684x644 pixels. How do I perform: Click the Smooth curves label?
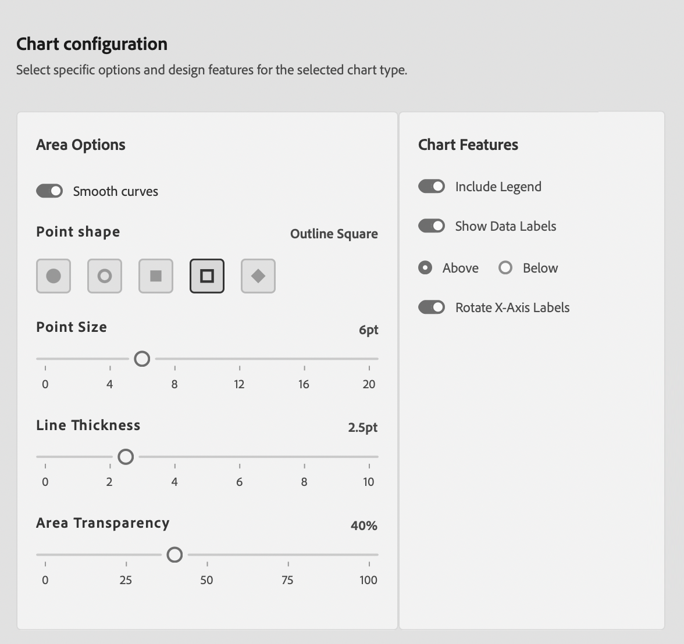[x=116, y=191]
